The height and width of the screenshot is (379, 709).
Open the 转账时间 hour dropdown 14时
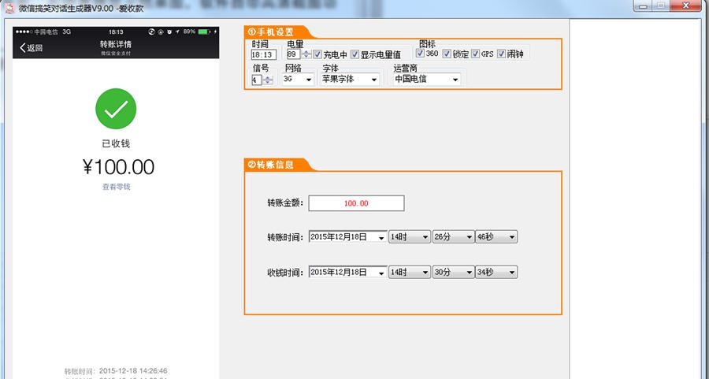[x=409, y=236]
